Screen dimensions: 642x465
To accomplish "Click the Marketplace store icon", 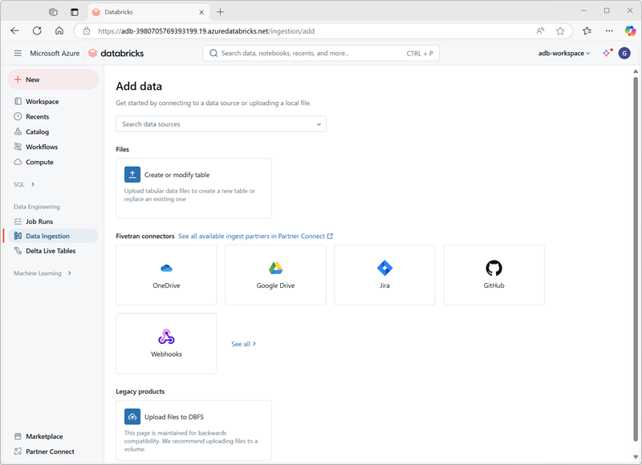I will pyautogui.click(x=18, y=436).
